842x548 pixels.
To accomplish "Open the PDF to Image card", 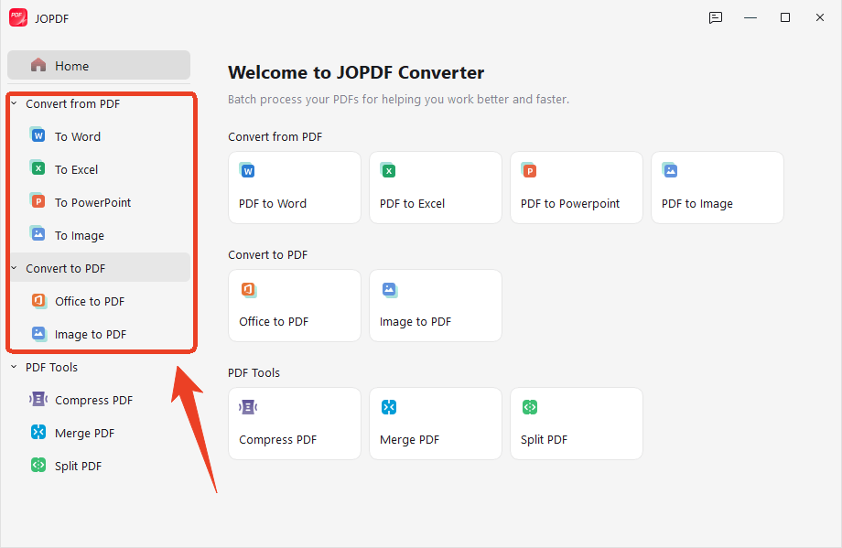I will (718, 188).
